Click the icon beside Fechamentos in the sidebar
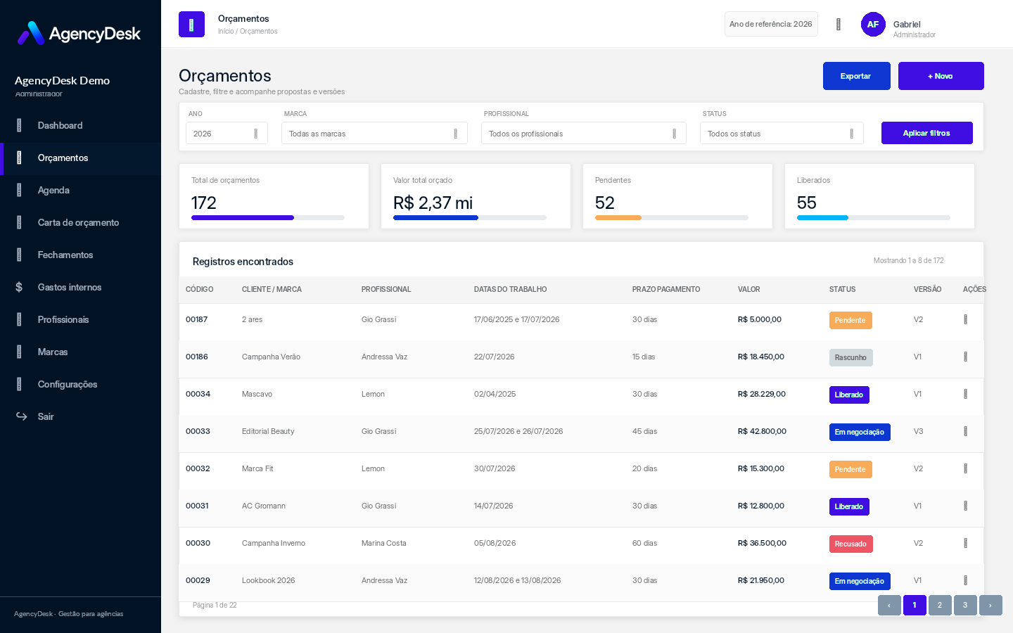Image resolution: width=1013 pixels, height=633 pixels. click(x=19, y=255)
